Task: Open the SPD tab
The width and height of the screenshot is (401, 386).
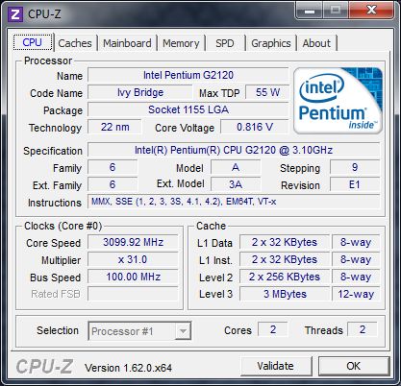Action: [x=225, y=43]
